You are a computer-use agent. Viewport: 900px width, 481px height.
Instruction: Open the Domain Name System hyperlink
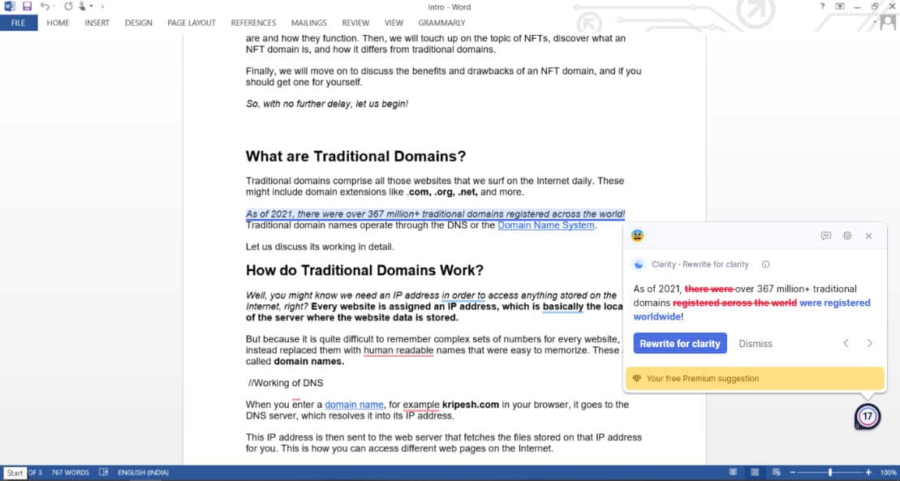[545, 225]
